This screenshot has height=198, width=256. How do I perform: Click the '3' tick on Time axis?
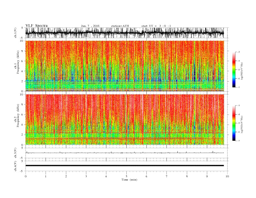click(x=86, y=176)
